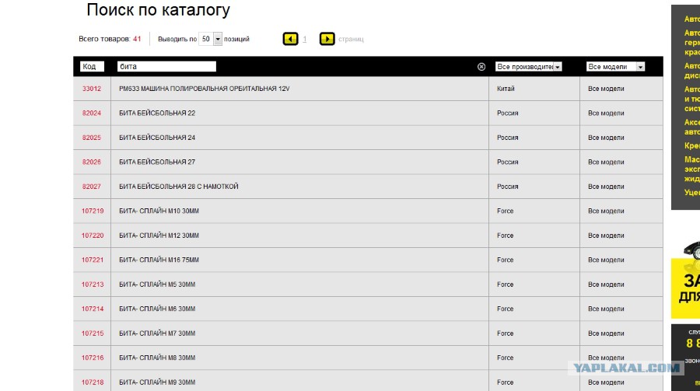Go to next page with yellow right arrow

pyautogui.click(x=327, y=39)
